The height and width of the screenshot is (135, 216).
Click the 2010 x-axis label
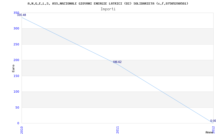[22, 130]
